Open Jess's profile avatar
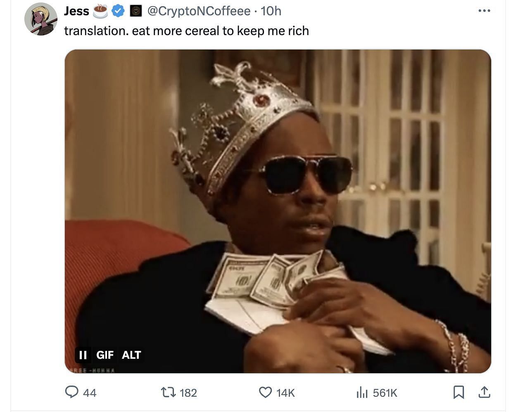 click(x=40, y=19)
